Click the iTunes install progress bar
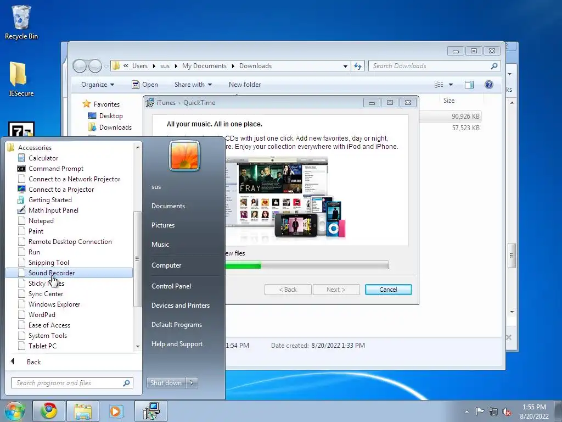The image size is (562, 422). click(x=307, y=265)
